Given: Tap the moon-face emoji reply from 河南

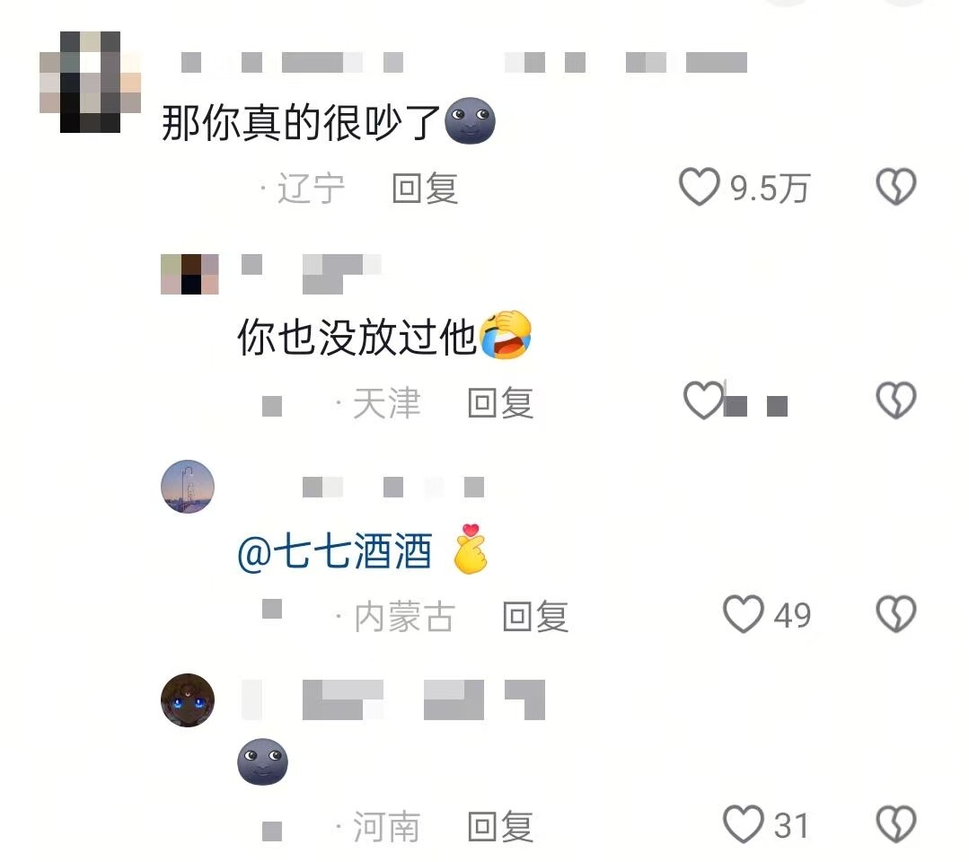Looking at the screenshot, I should (x=262, y=761).
